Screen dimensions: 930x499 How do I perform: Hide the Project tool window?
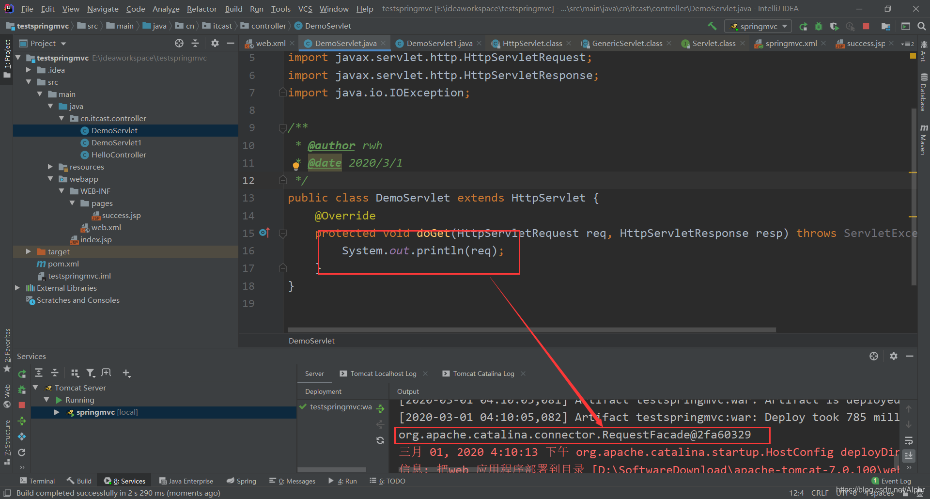231,43
